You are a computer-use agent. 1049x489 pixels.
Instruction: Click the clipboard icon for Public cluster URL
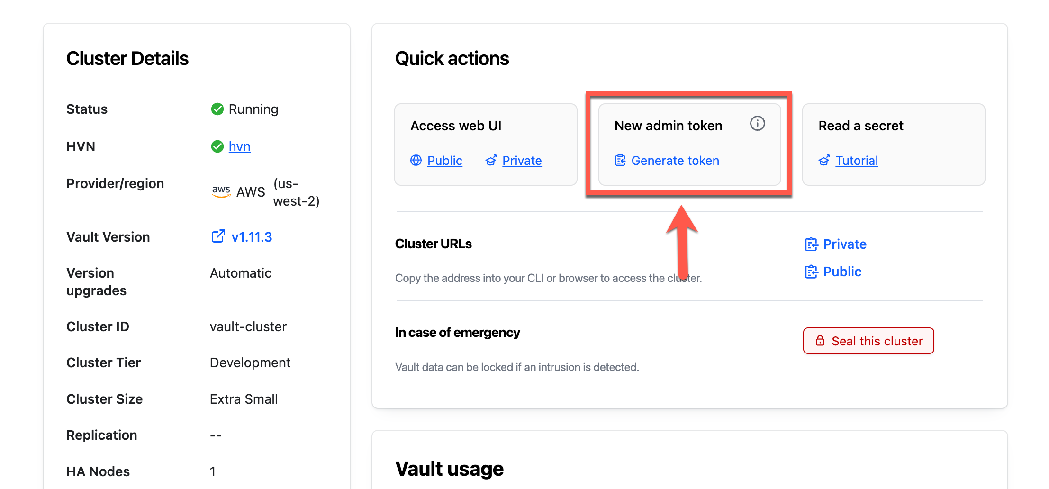tap(812, 272)
